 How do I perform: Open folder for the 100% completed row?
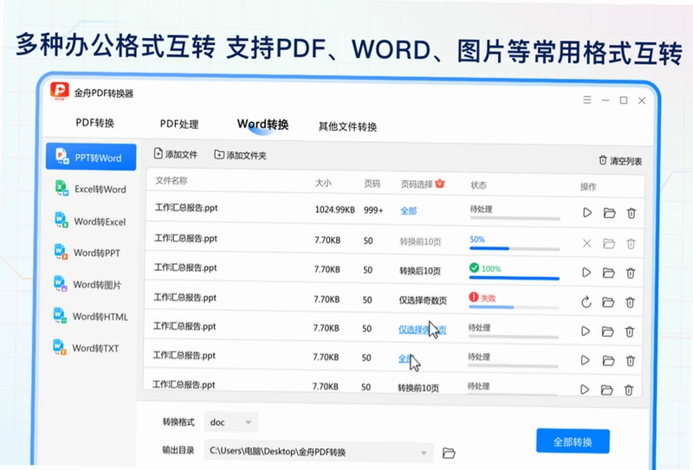[609, 273]
